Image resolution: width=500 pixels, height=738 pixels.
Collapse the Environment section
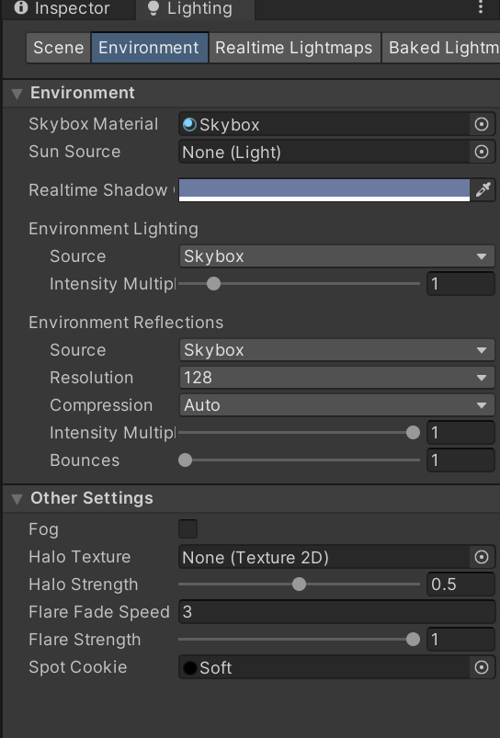click(17, 93)
